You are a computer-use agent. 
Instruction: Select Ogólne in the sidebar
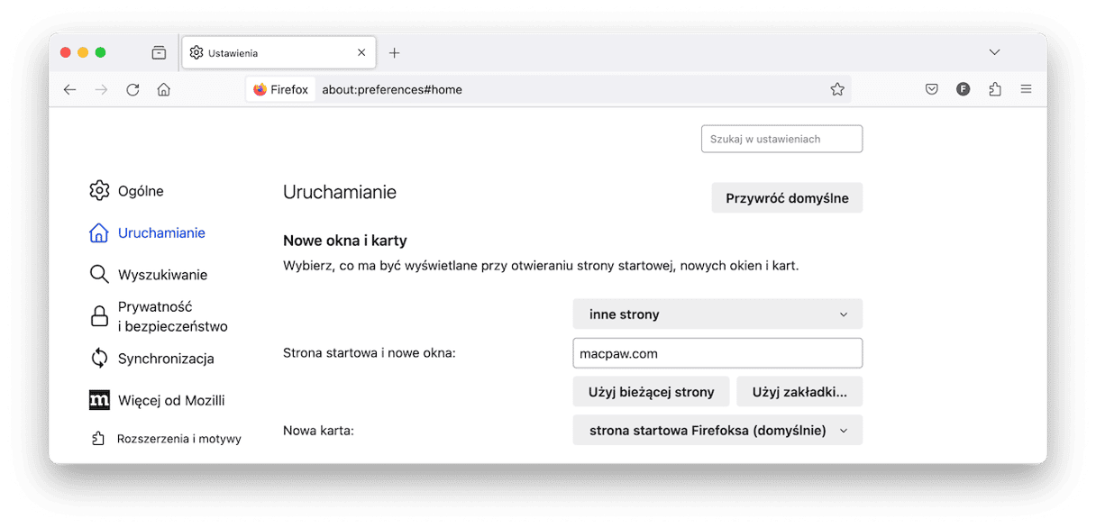coord(140,191)
